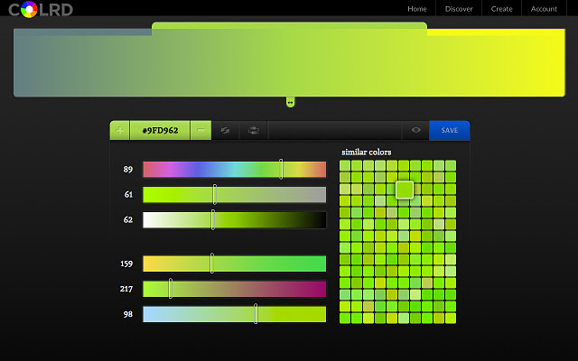
Task: Click the yellow right section of gradient bar
Action: pos(496,62)
